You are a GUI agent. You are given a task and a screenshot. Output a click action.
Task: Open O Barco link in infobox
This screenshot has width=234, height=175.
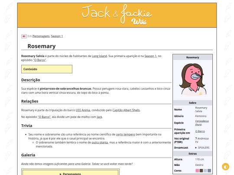pos(200,131)
